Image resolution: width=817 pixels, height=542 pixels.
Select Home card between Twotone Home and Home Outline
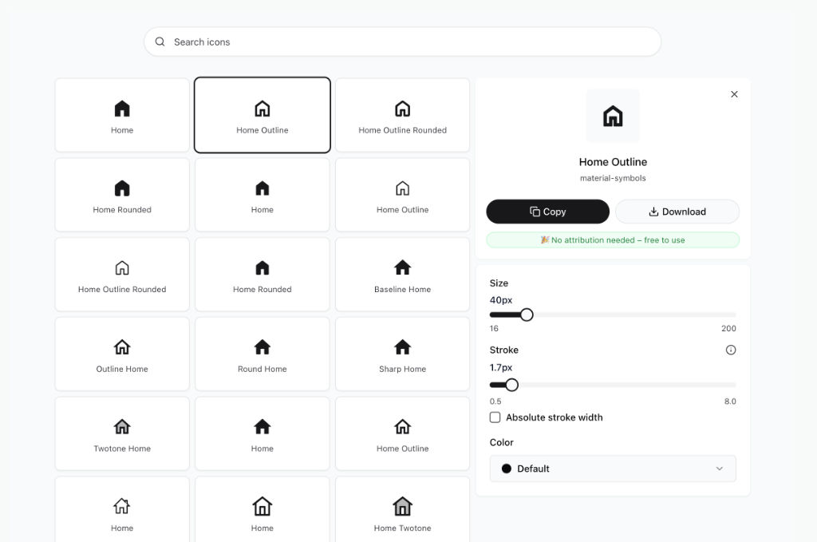(x=262, y=433)
